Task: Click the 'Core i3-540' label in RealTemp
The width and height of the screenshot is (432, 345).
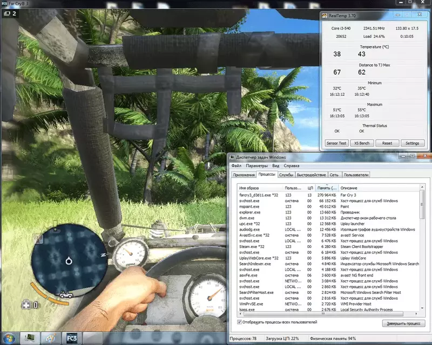Action: 341,29
